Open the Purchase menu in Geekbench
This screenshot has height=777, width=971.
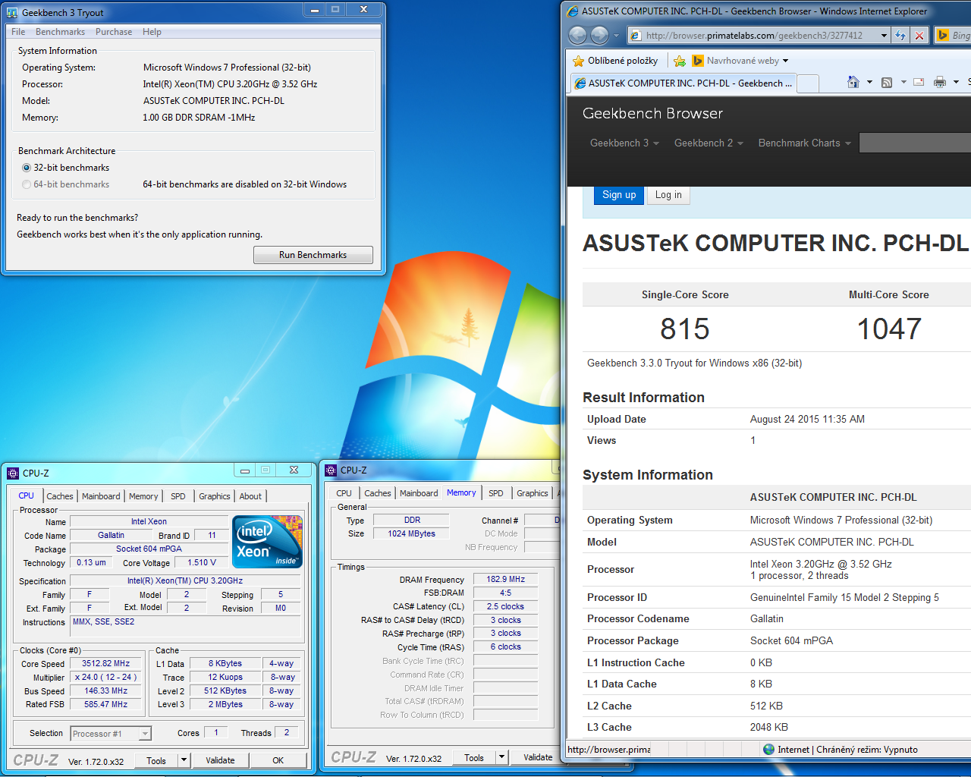point(114,32)
